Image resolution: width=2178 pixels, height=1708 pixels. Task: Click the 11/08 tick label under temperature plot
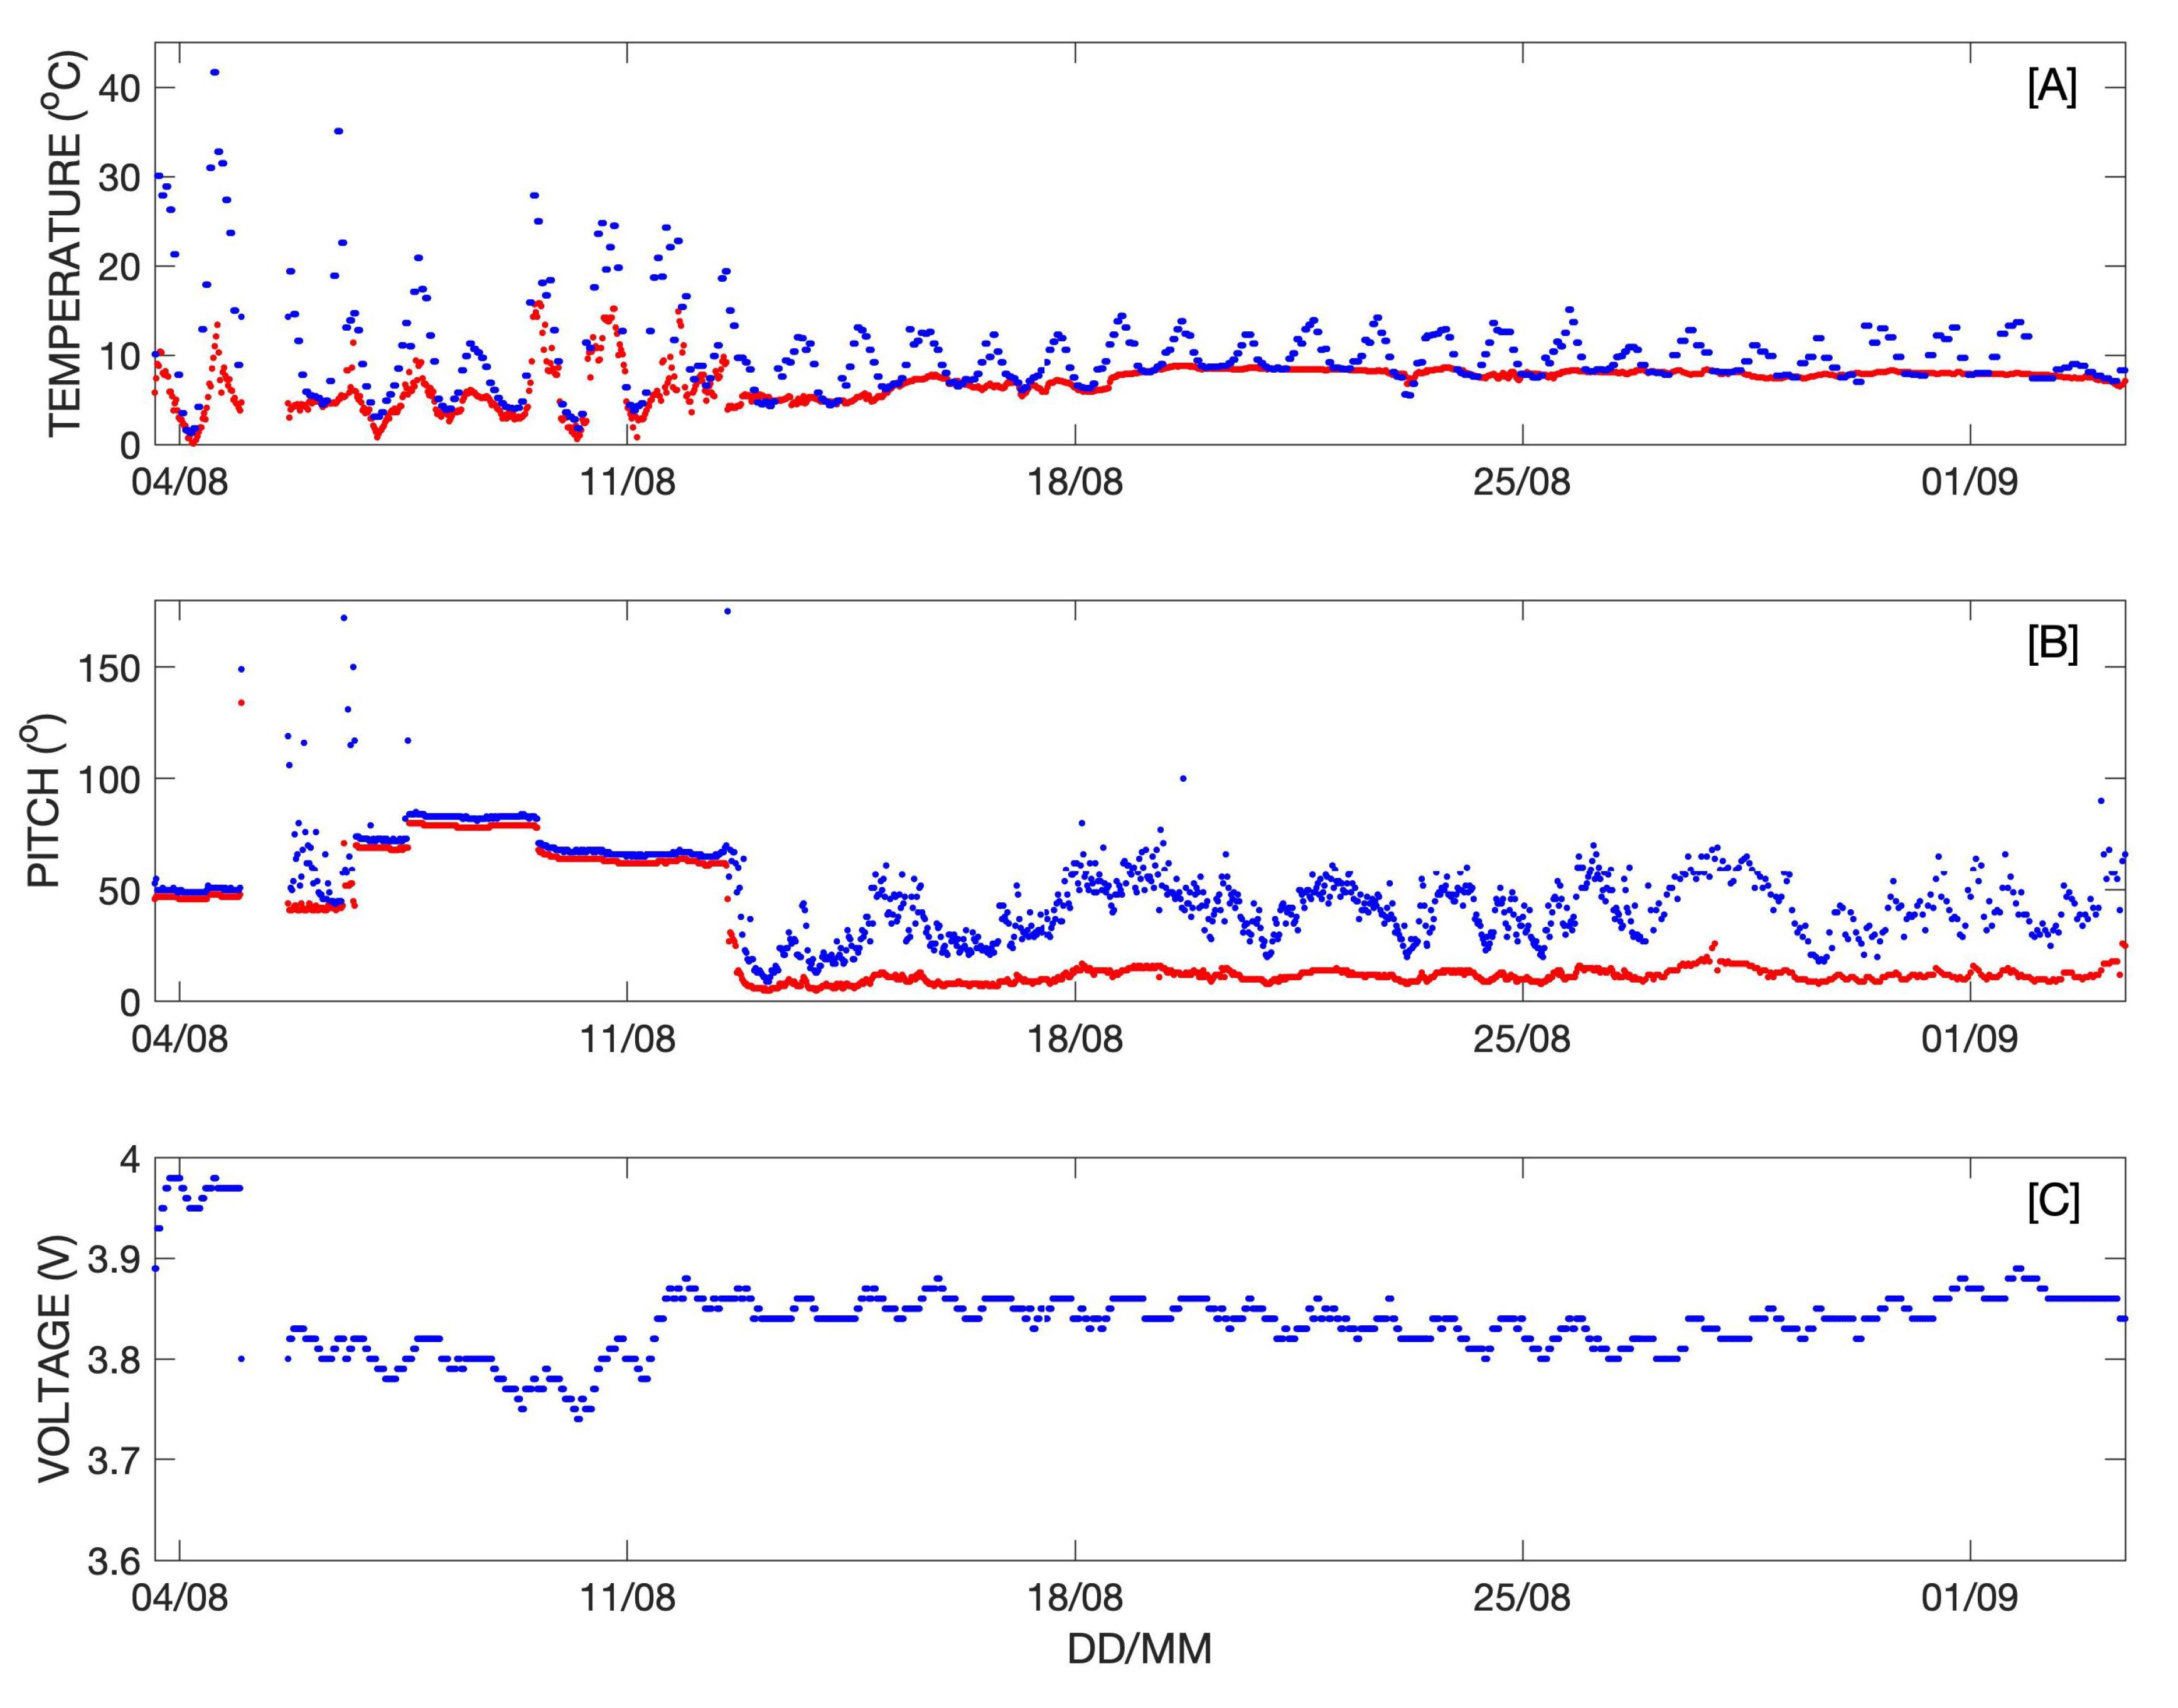(627, 483)
